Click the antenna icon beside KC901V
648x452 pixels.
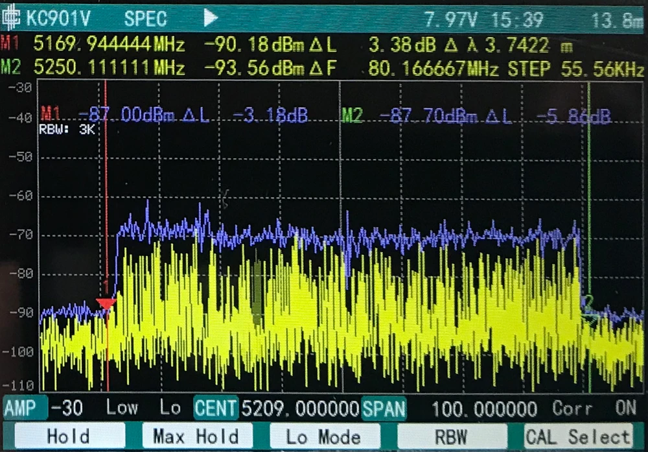tap(12, 19)
